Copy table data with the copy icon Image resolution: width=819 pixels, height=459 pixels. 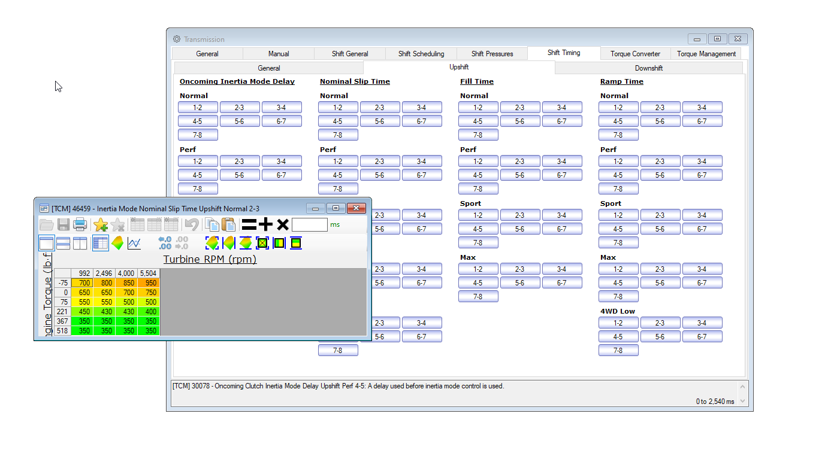coord(211,224)
